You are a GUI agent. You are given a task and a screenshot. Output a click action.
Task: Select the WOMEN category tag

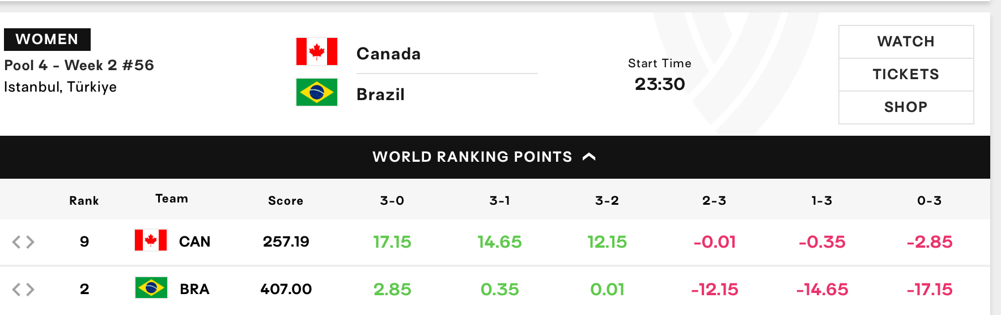tap(47, 40)
